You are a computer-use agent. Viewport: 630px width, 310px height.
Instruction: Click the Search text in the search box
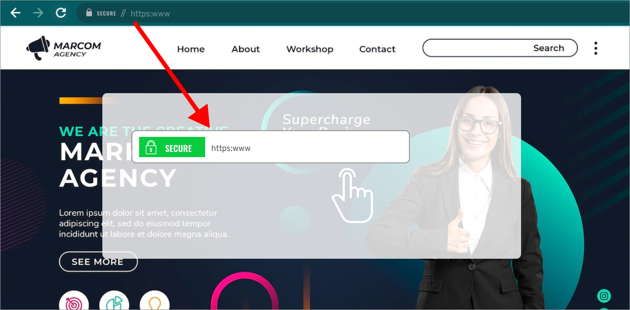click(x=548, y=48)
